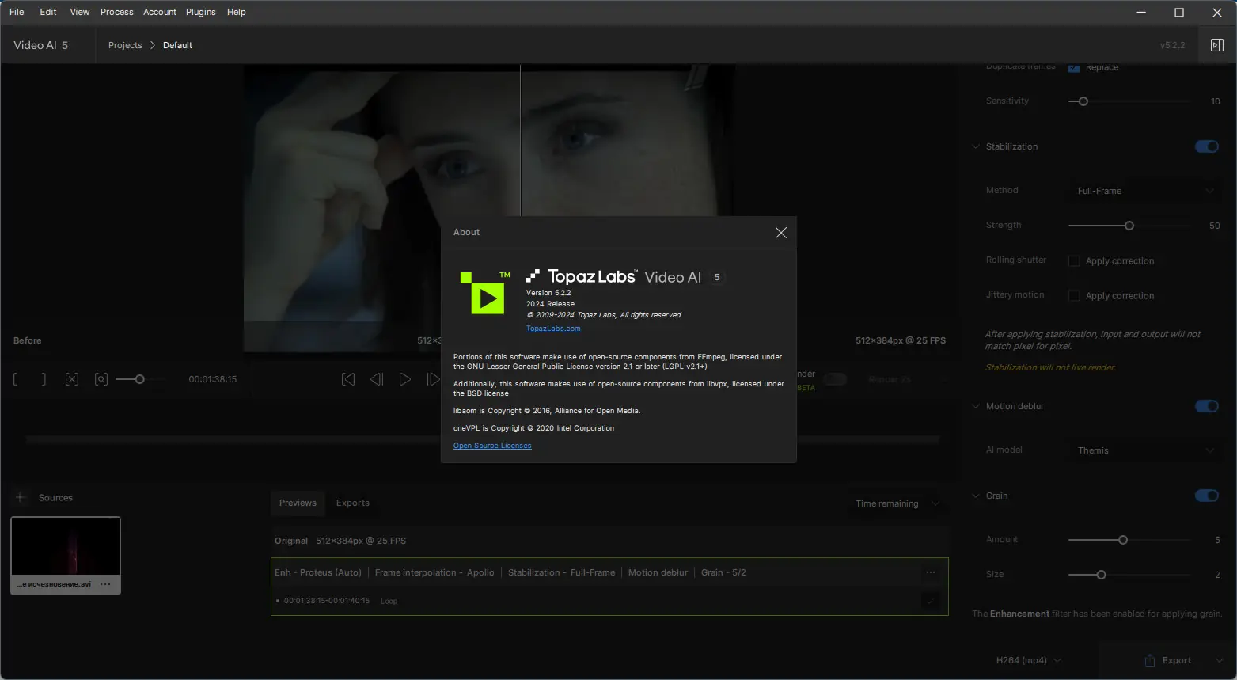
Task: Clear the trim selection with the [x] icon
Action: tap(72, 379)
